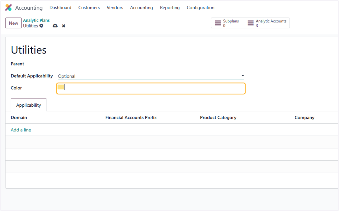The image size is (339, 211).
Task: Click the Accounting app name in the navbar
Action: (29, 8)
